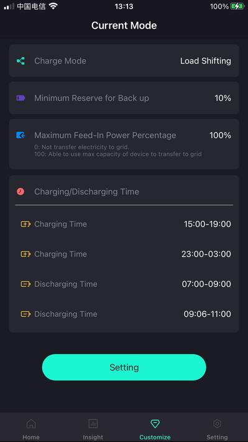Tap the 10% minimum reserve value
The width and height of the screenshot is (248, 442).
pyautogui.click(x=223, y=98)
